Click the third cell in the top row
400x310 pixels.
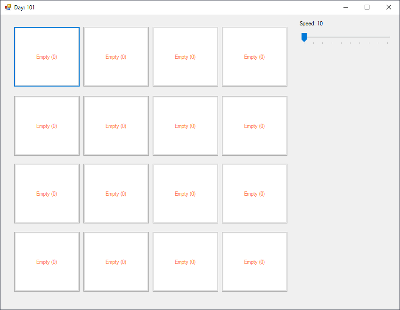pyautogui.click(x=185, y=56)
